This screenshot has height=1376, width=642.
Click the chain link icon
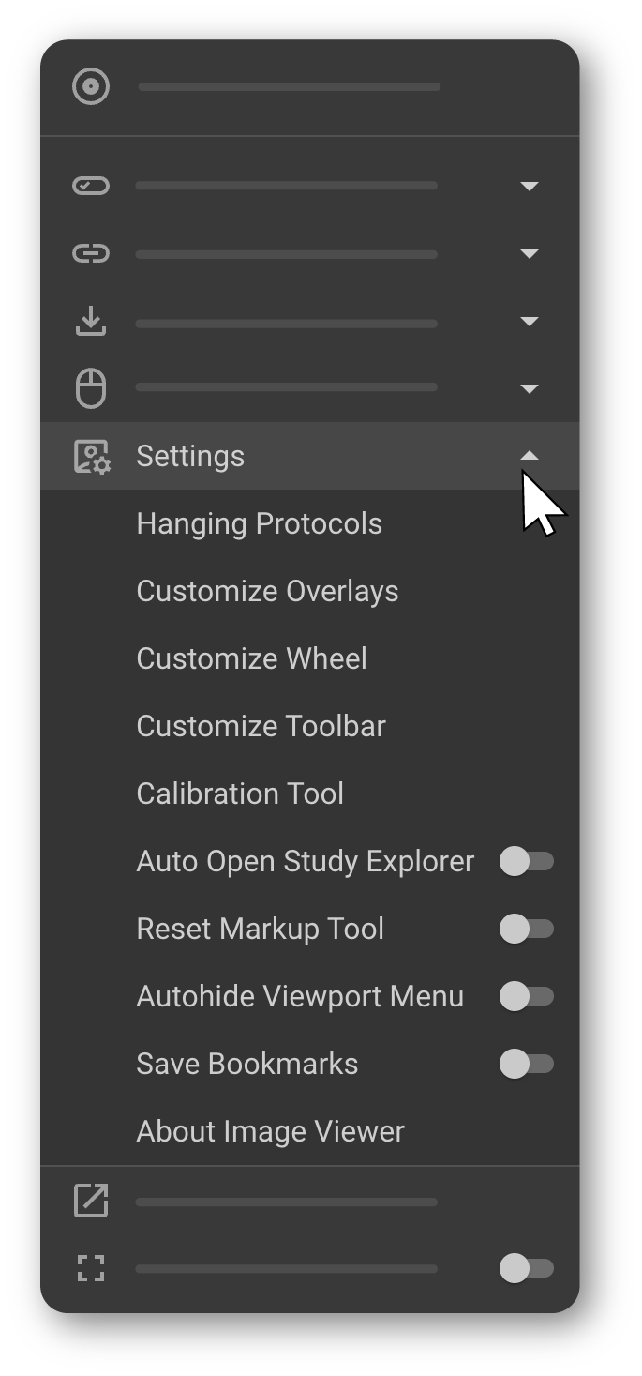tap(91, 253)
